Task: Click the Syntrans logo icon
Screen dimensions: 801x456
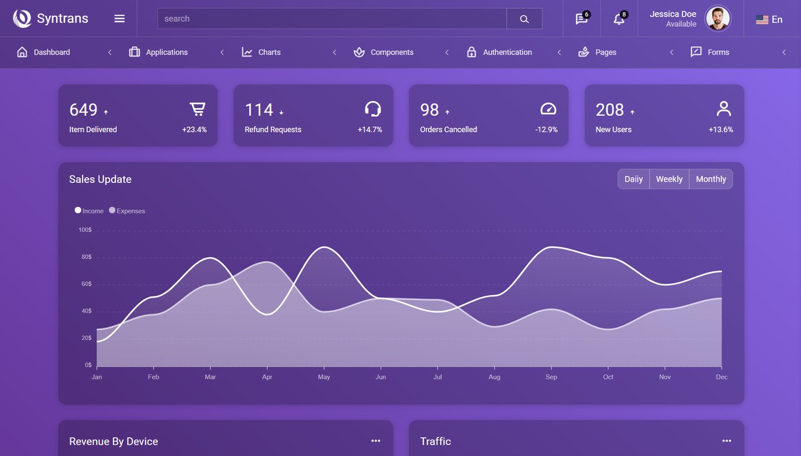Action: pyautogui.click(x=22, y=19)
